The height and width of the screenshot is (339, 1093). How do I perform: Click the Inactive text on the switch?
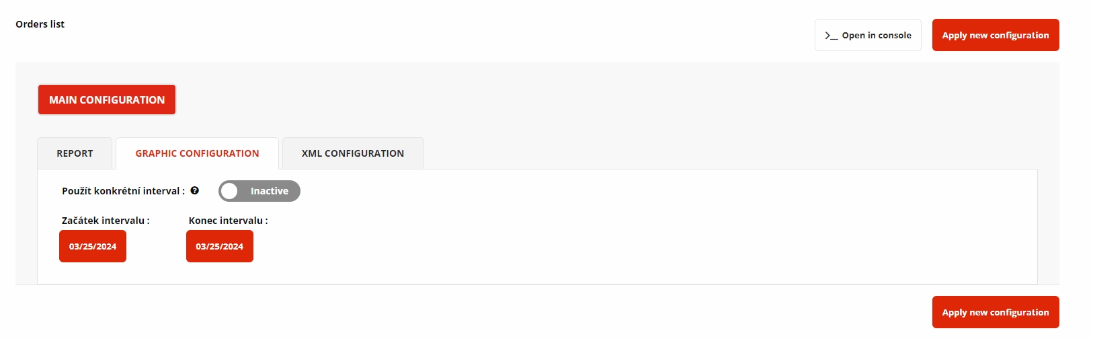tap(270, 191)
